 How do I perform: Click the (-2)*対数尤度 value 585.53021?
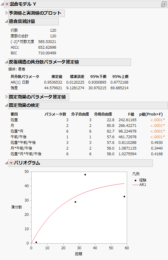[x=47, y=42]
